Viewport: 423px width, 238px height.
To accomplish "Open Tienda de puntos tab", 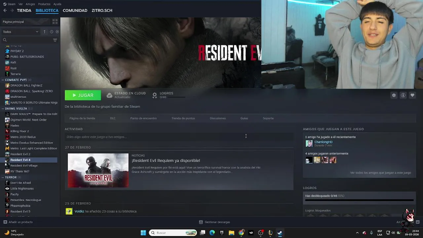I will pyautogui.click(x=183, y=118).
